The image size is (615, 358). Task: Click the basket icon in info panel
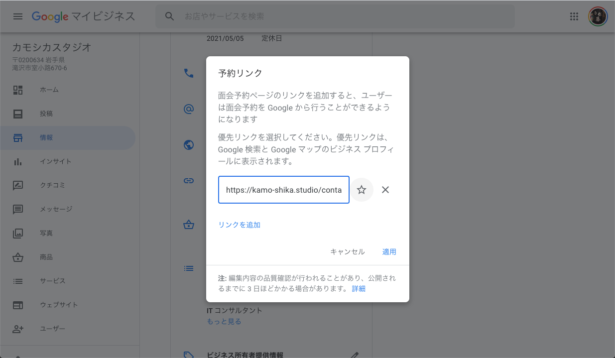point(189,225)
